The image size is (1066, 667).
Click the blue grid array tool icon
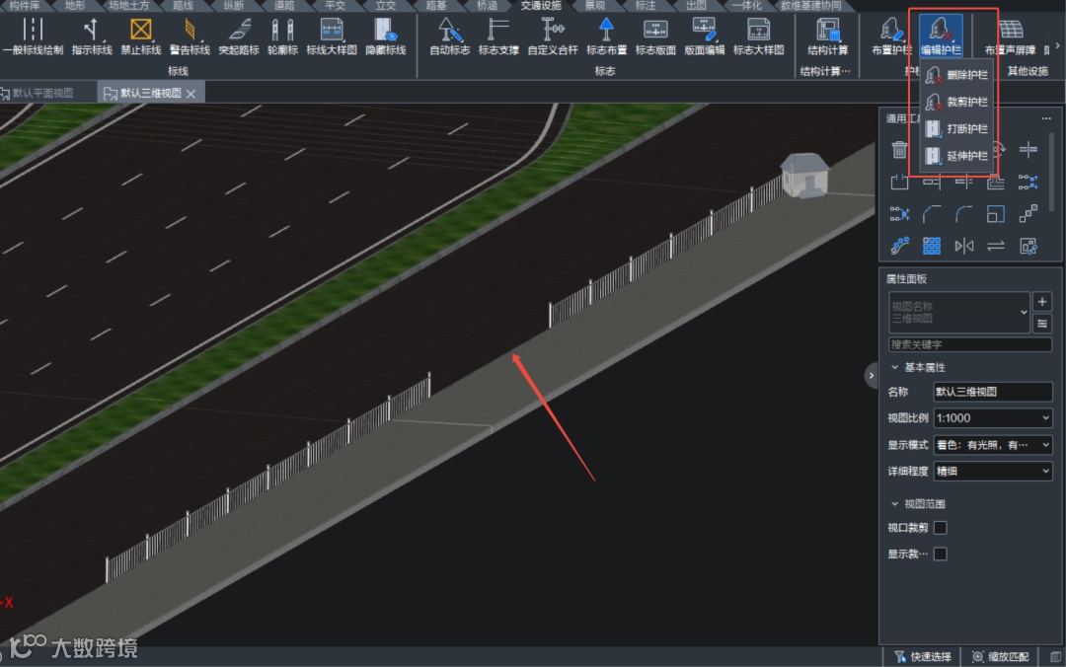tap(932, 246)
